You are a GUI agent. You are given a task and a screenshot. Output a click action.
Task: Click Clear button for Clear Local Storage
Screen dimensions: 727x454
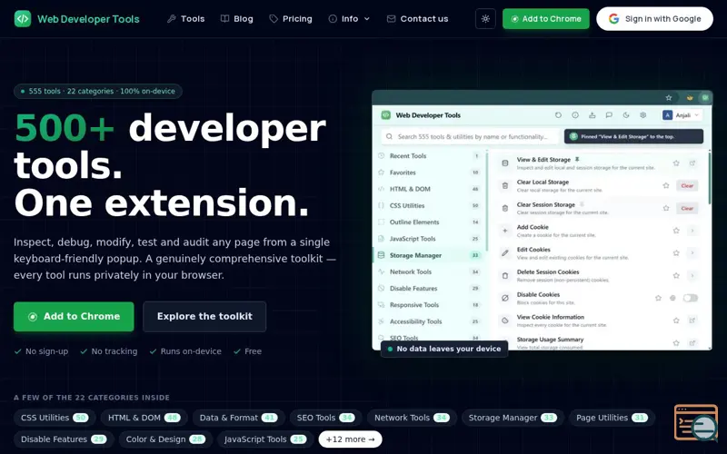pyautogui.click(x=687, y=186)
